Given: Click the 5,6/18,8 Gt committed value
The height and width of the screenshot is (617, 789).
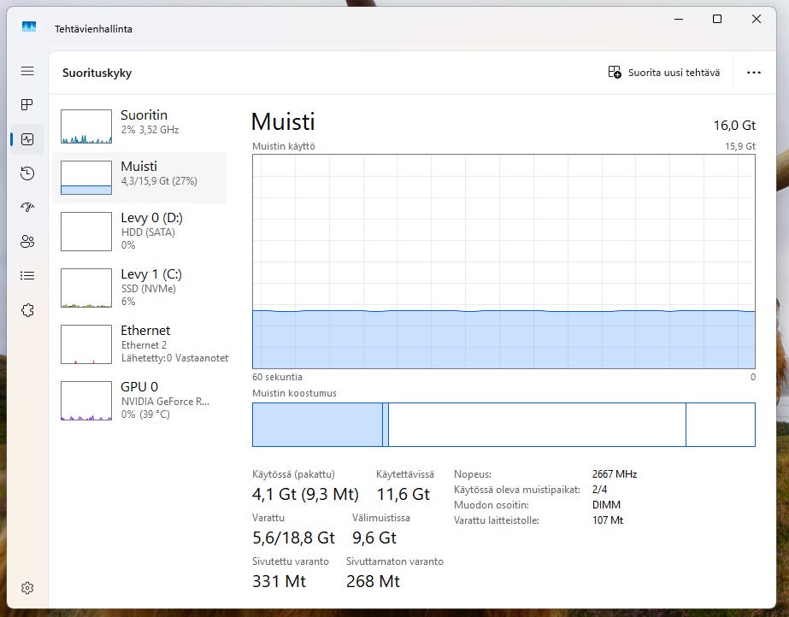Looking at the screenshot, I should pyautogui.click(x=293, y=538).
